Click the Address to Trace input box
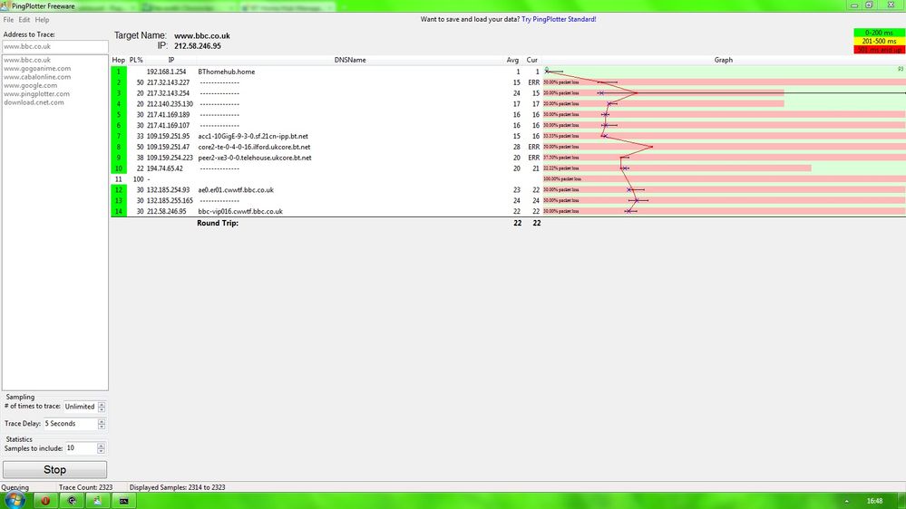The height and width of the screenshot is (509, 906). point(55,47)
